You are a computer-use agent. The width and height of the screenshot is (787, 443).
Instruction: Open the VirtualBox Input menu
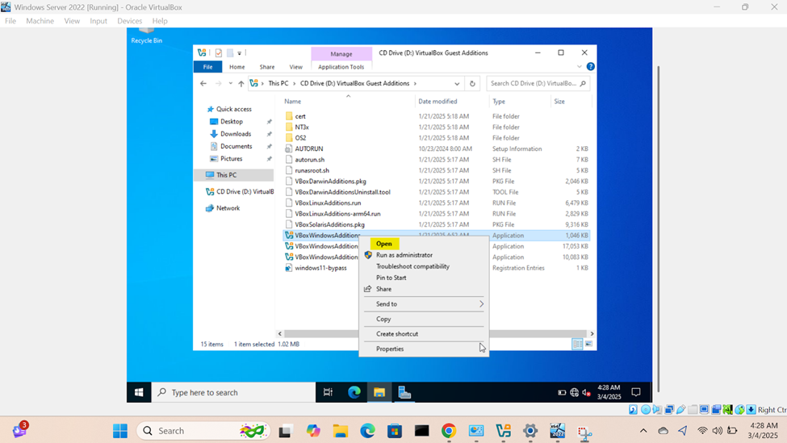tap(98, 21)
